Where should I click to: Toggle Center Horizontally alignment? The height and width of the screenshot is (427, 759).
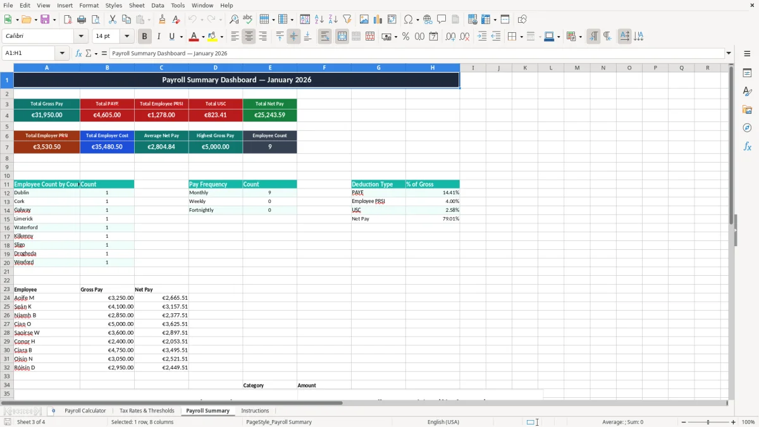tap(249, 37)
